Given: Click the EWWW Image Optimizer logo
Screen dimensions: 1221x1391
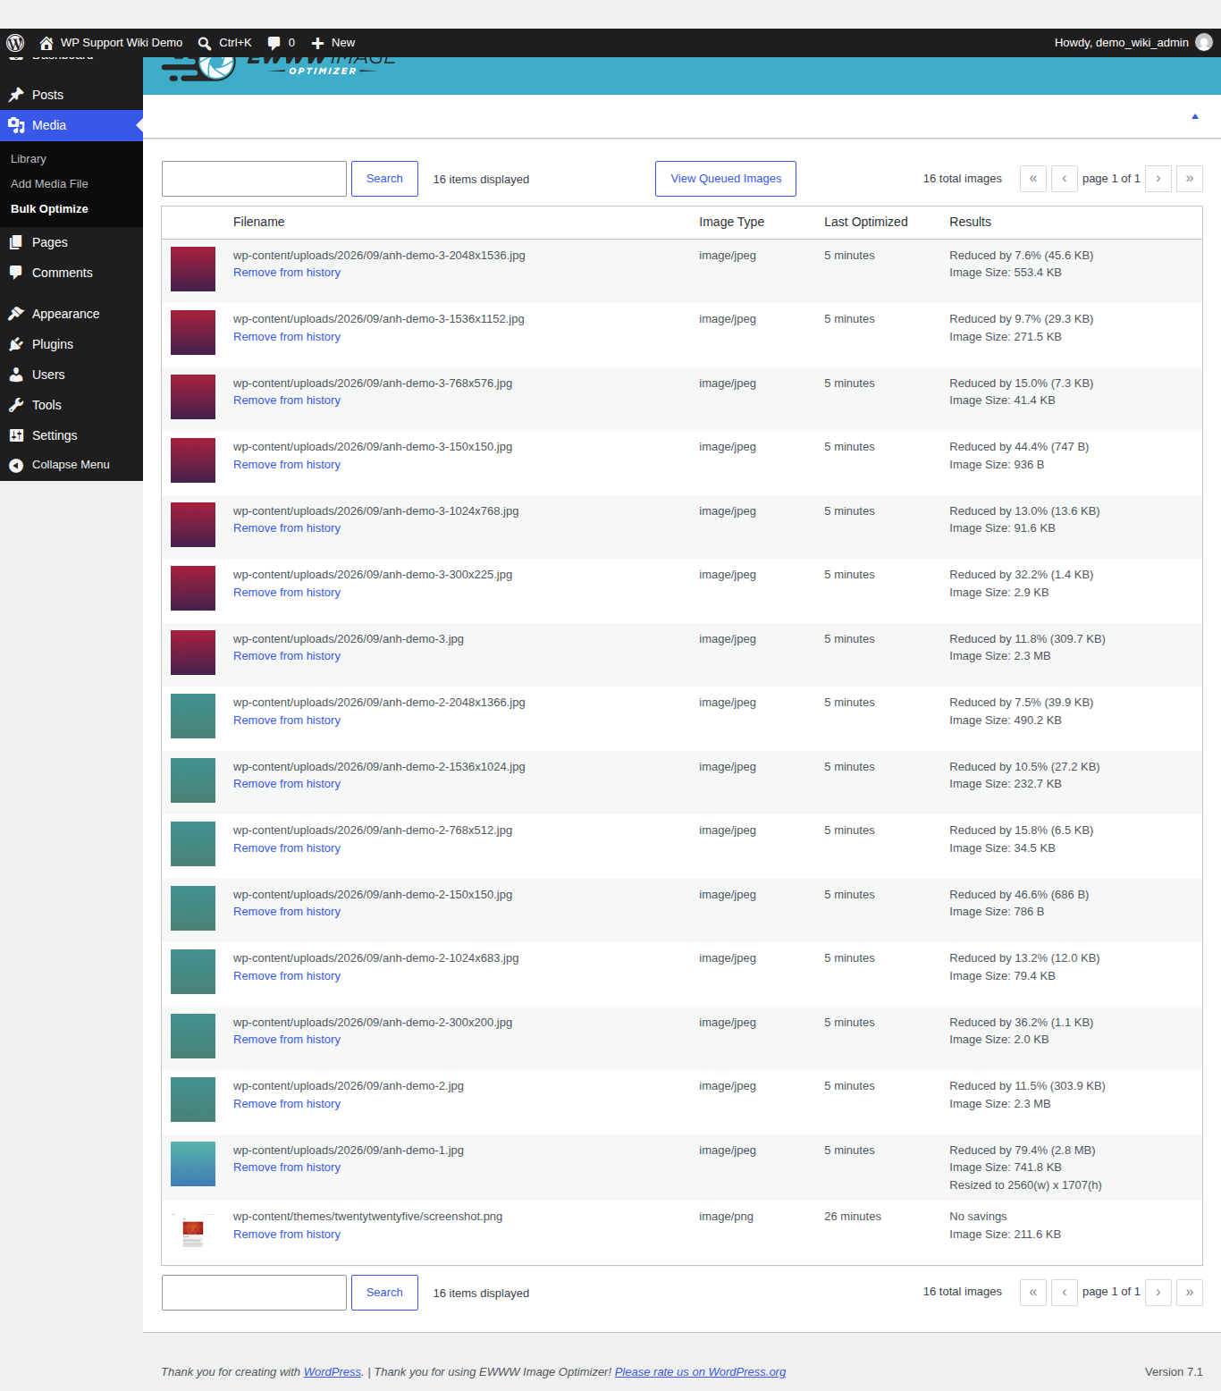Looking at the screenshot, I should [x=279, y=68].
